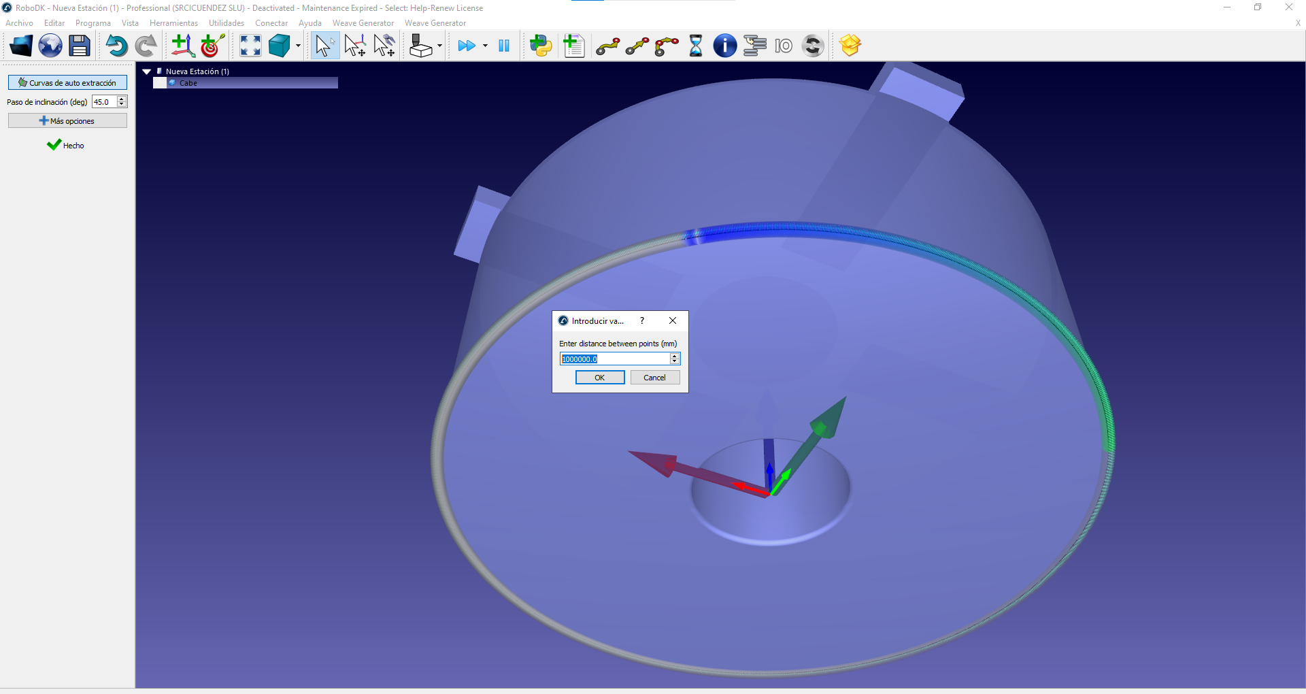1306x694 pixels.
Task: Open the fast simulation speed dropdown arrow
Action: pyautogui.click(x=485, y=46)
